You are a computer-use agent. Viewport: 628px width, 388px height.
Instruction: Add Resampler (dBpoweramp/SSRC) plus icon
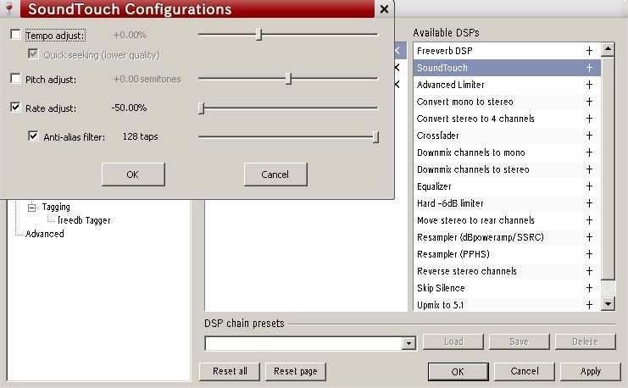coord(589,237)
